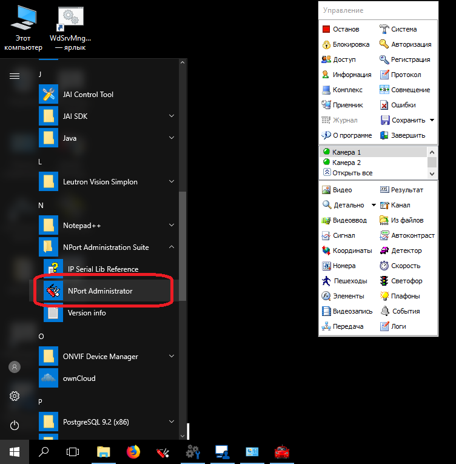This screenshot has height=464, width=456.
Task: Open the Сохранить dropdown arrow
Action: tap(432, 120)
